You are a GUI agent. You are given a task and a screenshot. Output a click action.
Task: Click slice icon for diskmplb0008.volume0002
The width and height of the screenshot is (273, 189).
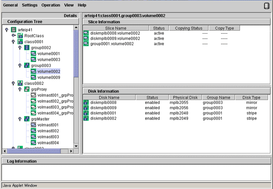(86, 33)
